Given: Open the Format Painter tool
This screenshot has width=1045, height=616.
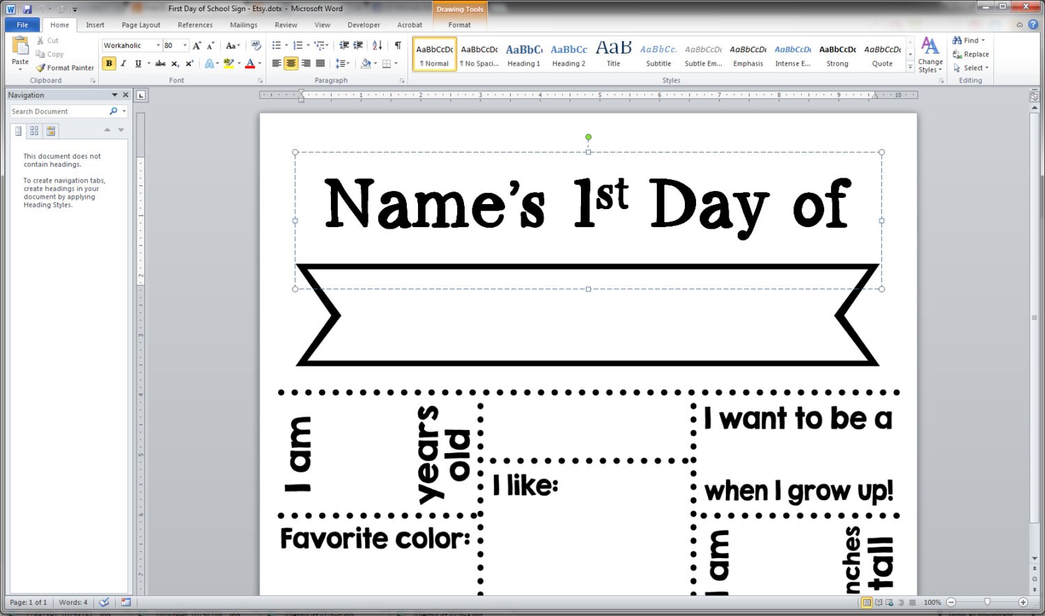Looking at the screenshot, I should click(x=64, y=68).
